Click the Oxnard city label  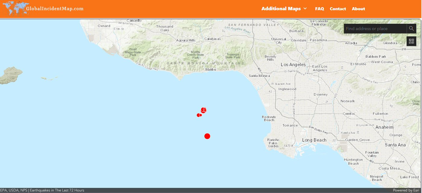104,26
